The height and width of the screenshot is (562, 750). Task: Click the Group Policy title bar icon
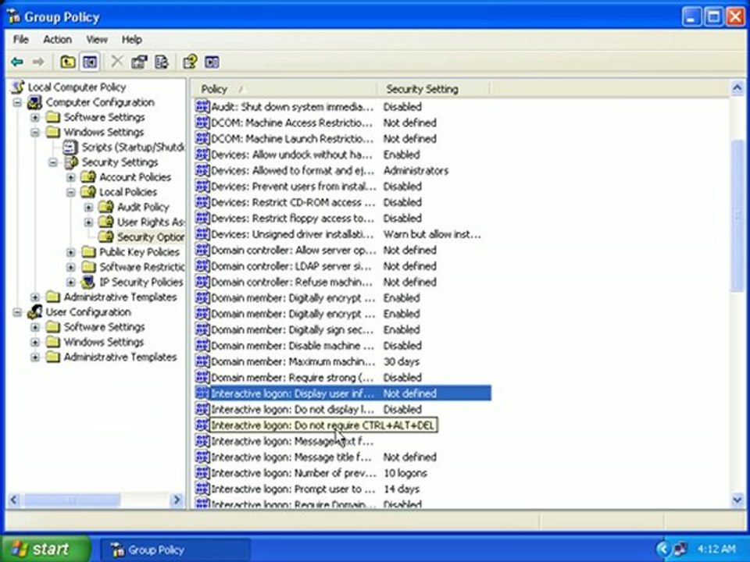(13, 16)
